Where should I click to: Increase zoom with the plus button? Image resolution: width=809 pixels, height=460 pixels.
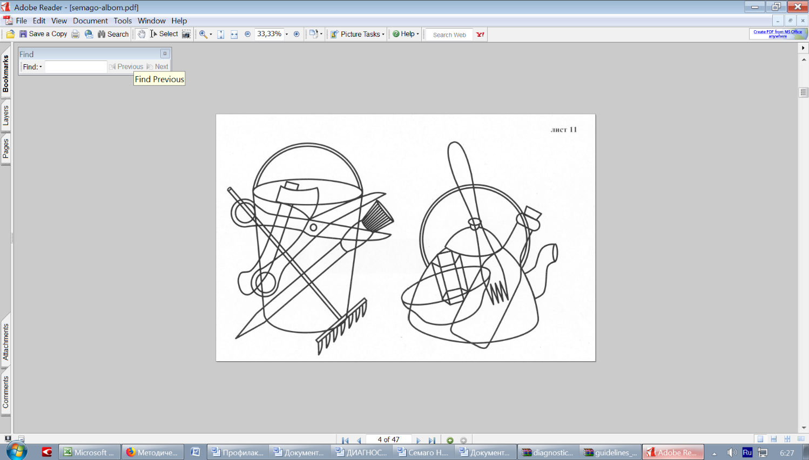[296, 34]
